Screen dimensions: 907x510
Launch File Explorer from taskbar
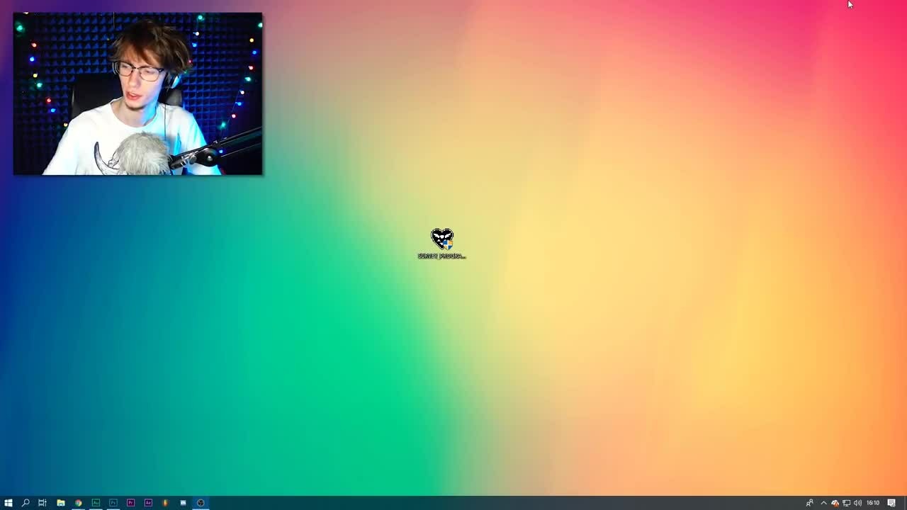coord(61,503)
